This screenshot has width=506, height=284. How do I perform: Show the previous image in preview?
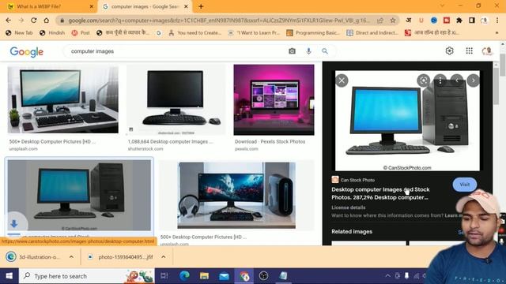tap(457, 80)
